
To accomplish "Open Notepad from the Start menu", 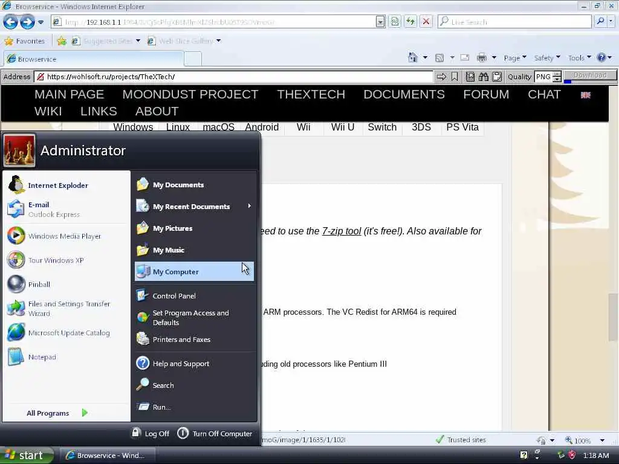I will 66,357.
